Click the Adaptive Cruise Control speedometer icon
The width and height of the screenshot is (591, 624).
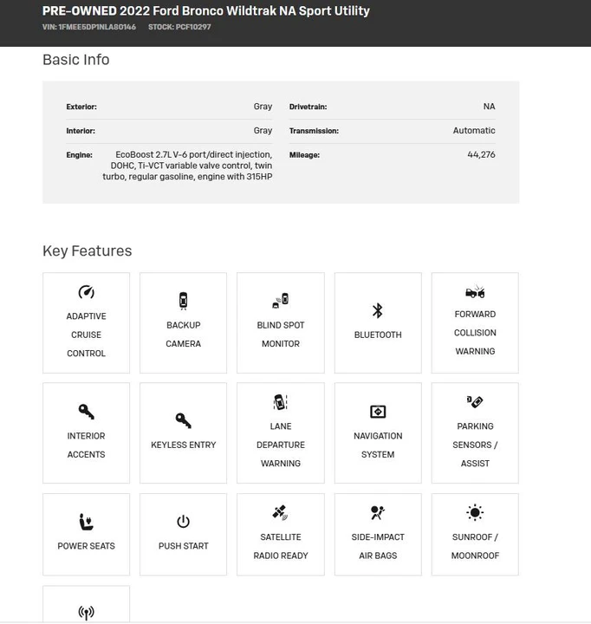coord(86,292)
